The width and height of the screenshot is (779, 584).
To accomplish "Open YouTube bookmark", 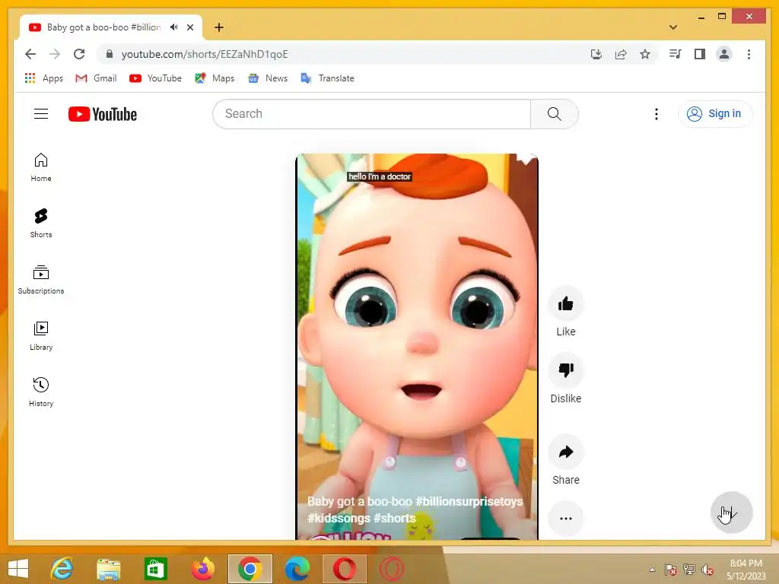I will click(155, 78).
